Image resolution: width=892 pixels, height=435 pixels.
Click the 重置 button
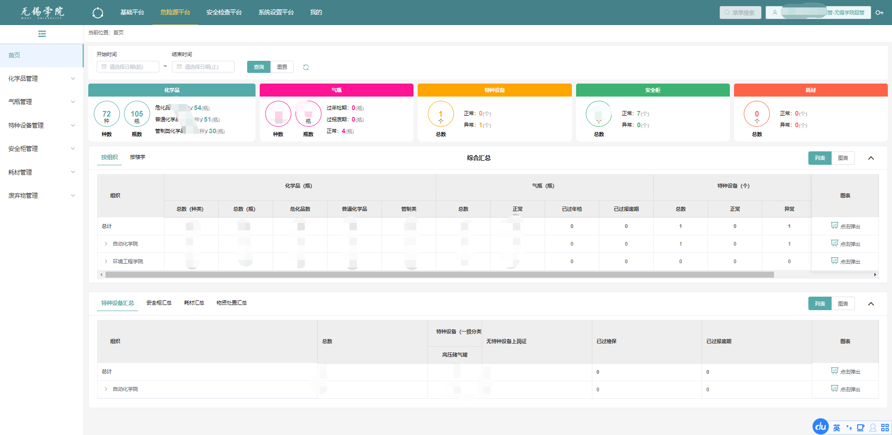282,67
